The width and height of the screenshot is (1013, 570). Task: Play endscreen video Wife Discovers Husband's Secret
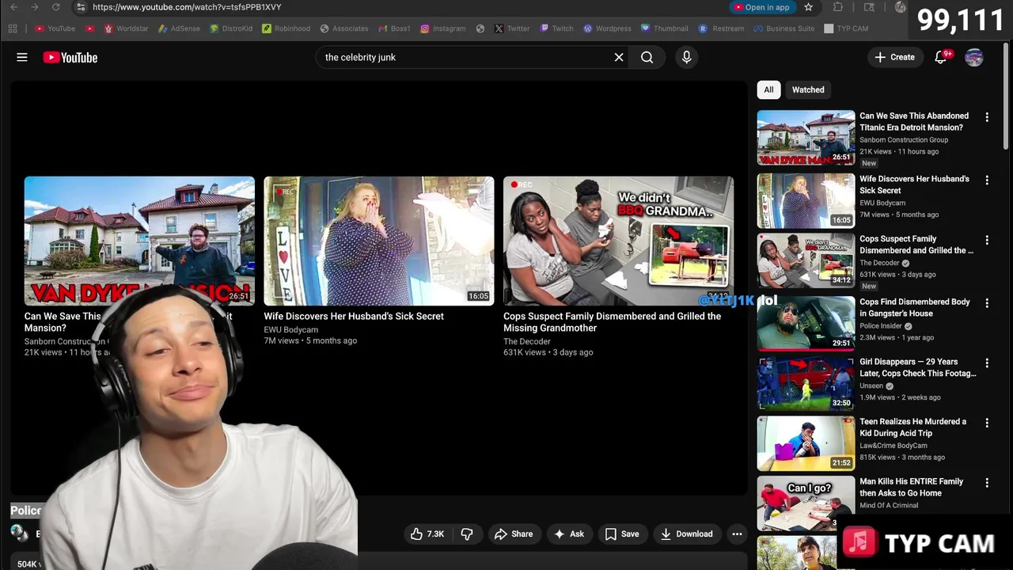(378, 241)
